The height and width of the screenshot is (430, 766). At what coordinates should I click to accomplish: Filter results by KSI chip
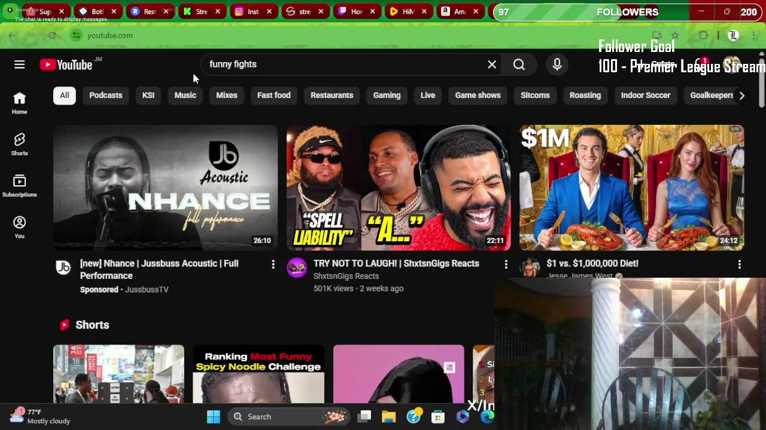tap(148, 96)
